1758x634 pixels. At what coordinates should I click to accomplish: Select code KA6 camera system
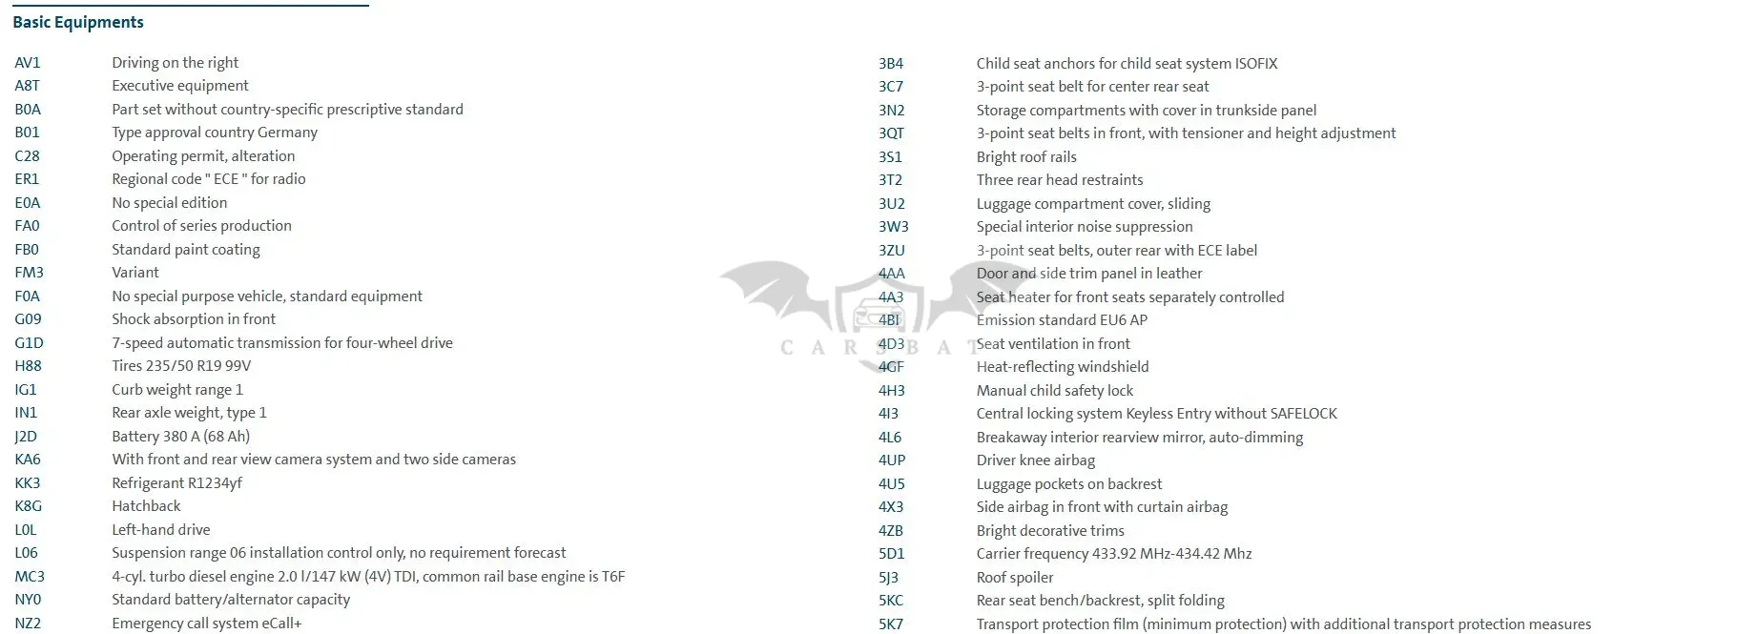[28, 460]
